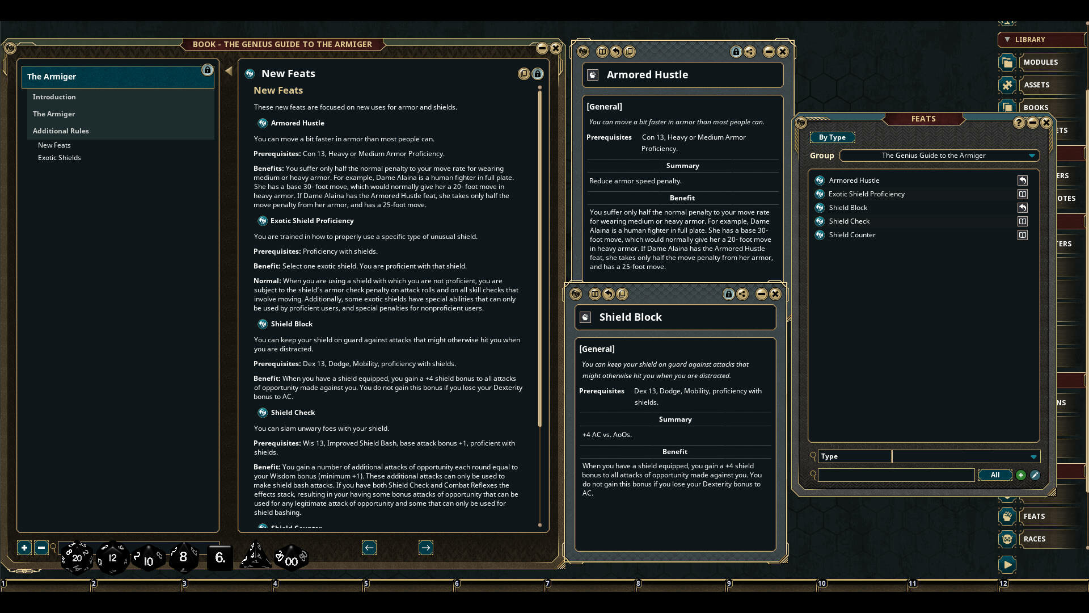The height and width of the screenshot is (613, 1089).
Task: Click the plus button to zoom the book
Action: tap(24, 548)
